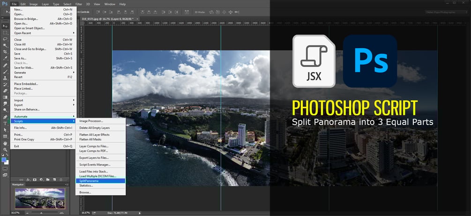Click the Navigator panel image thumbnail
The width and height of the screenshot is (471, 216).
40,198
